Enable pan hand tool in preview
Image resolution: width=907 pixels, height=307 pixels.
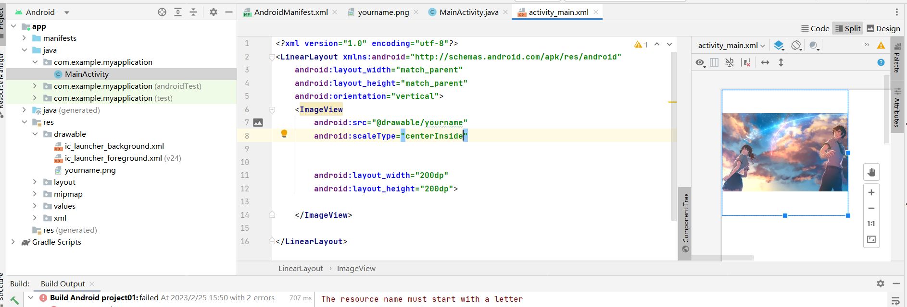tap(871, 172)
